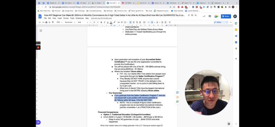
Task: Click the Undo arrow in toolbar
Action: [x=40, y=22]
